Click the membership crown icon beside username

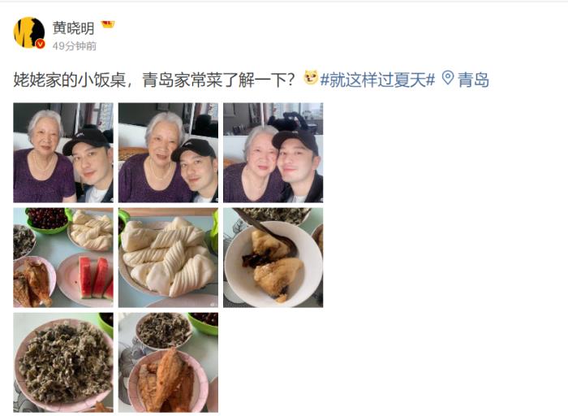[108, 24]
